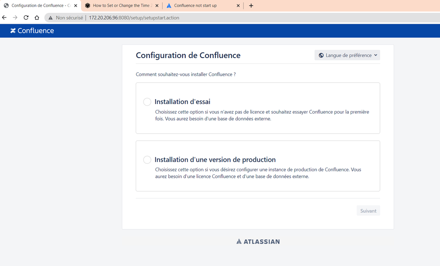
Task: Click the Configuration de Confluence page heading
Action: pyautogui.click(x=188, y=55)
